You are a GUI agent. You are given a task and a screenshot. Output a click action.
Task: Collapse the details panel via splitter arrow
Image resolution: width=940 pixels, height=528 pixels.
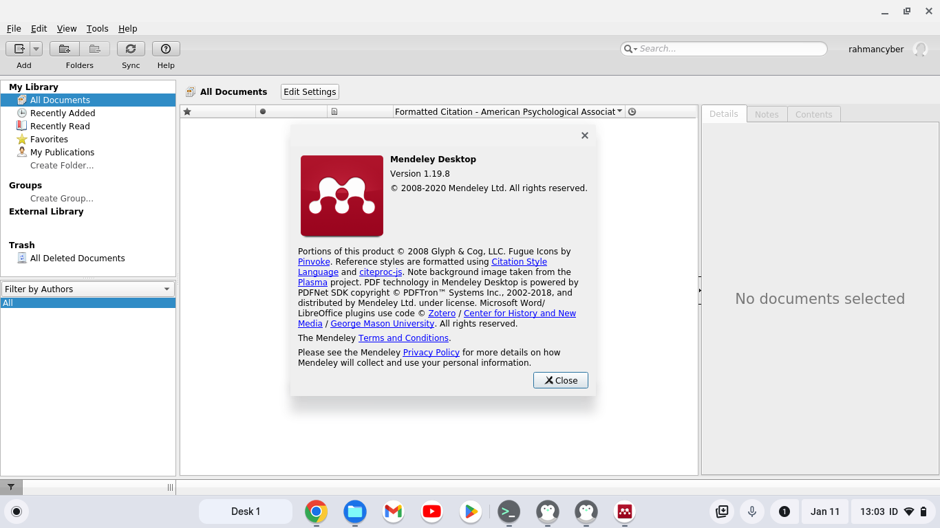tap(700, 291)
